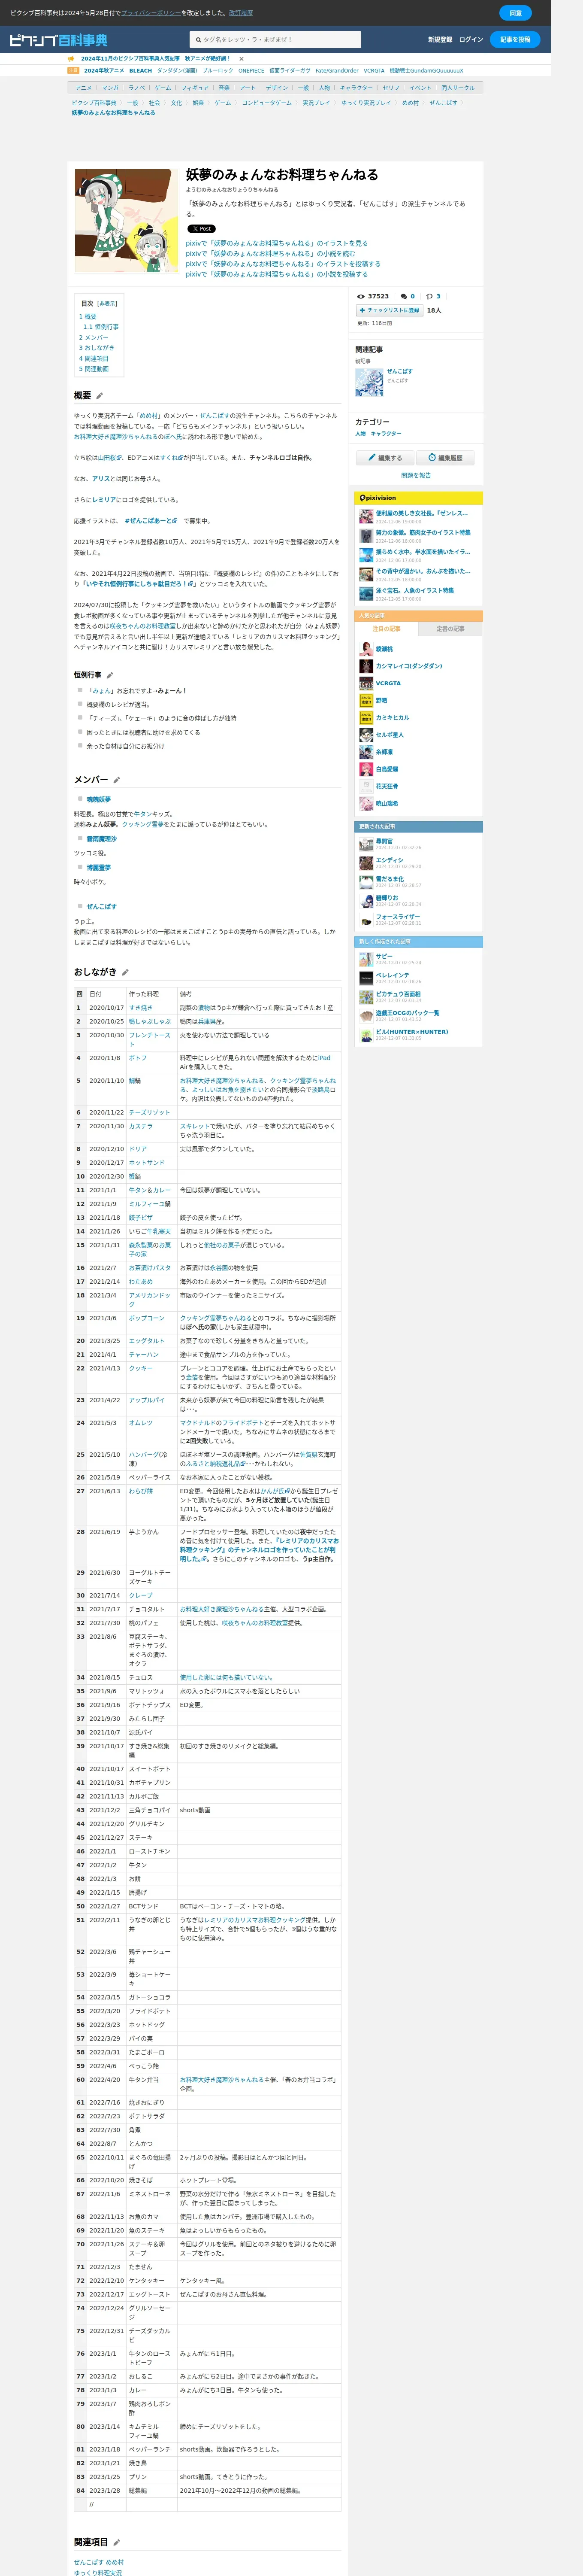
Task: Open the ゲーム category tab
Action: tap(163, 88)
